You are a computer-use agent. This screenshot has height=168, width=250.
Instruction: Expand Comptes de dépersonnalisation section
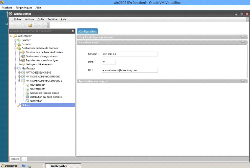242,37
